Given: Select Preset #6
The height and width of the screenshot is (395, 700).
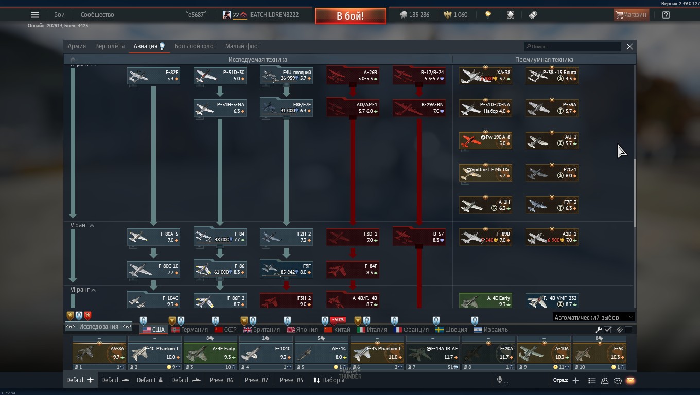Looking at the screenshot, I should (221, 380).
